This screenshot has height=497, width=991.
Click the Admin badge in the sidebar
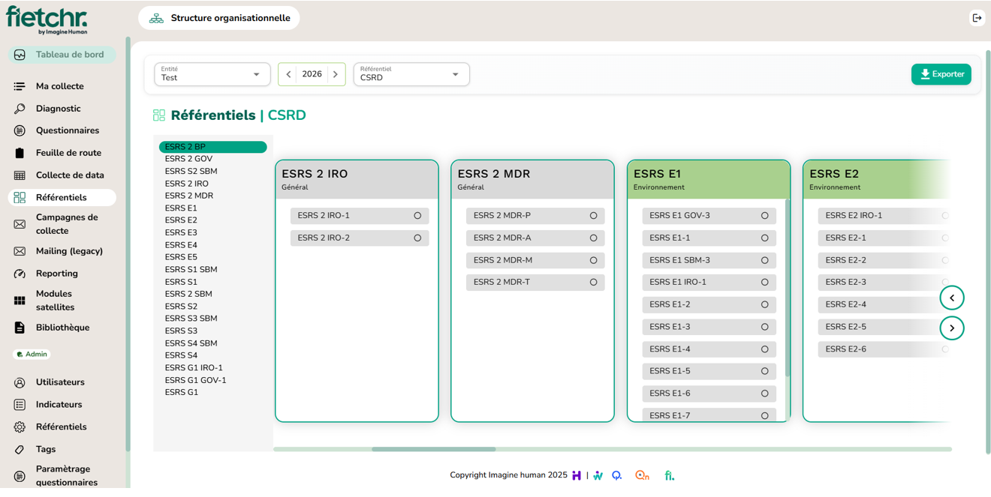pyautogui.click(x=32, y=355)
